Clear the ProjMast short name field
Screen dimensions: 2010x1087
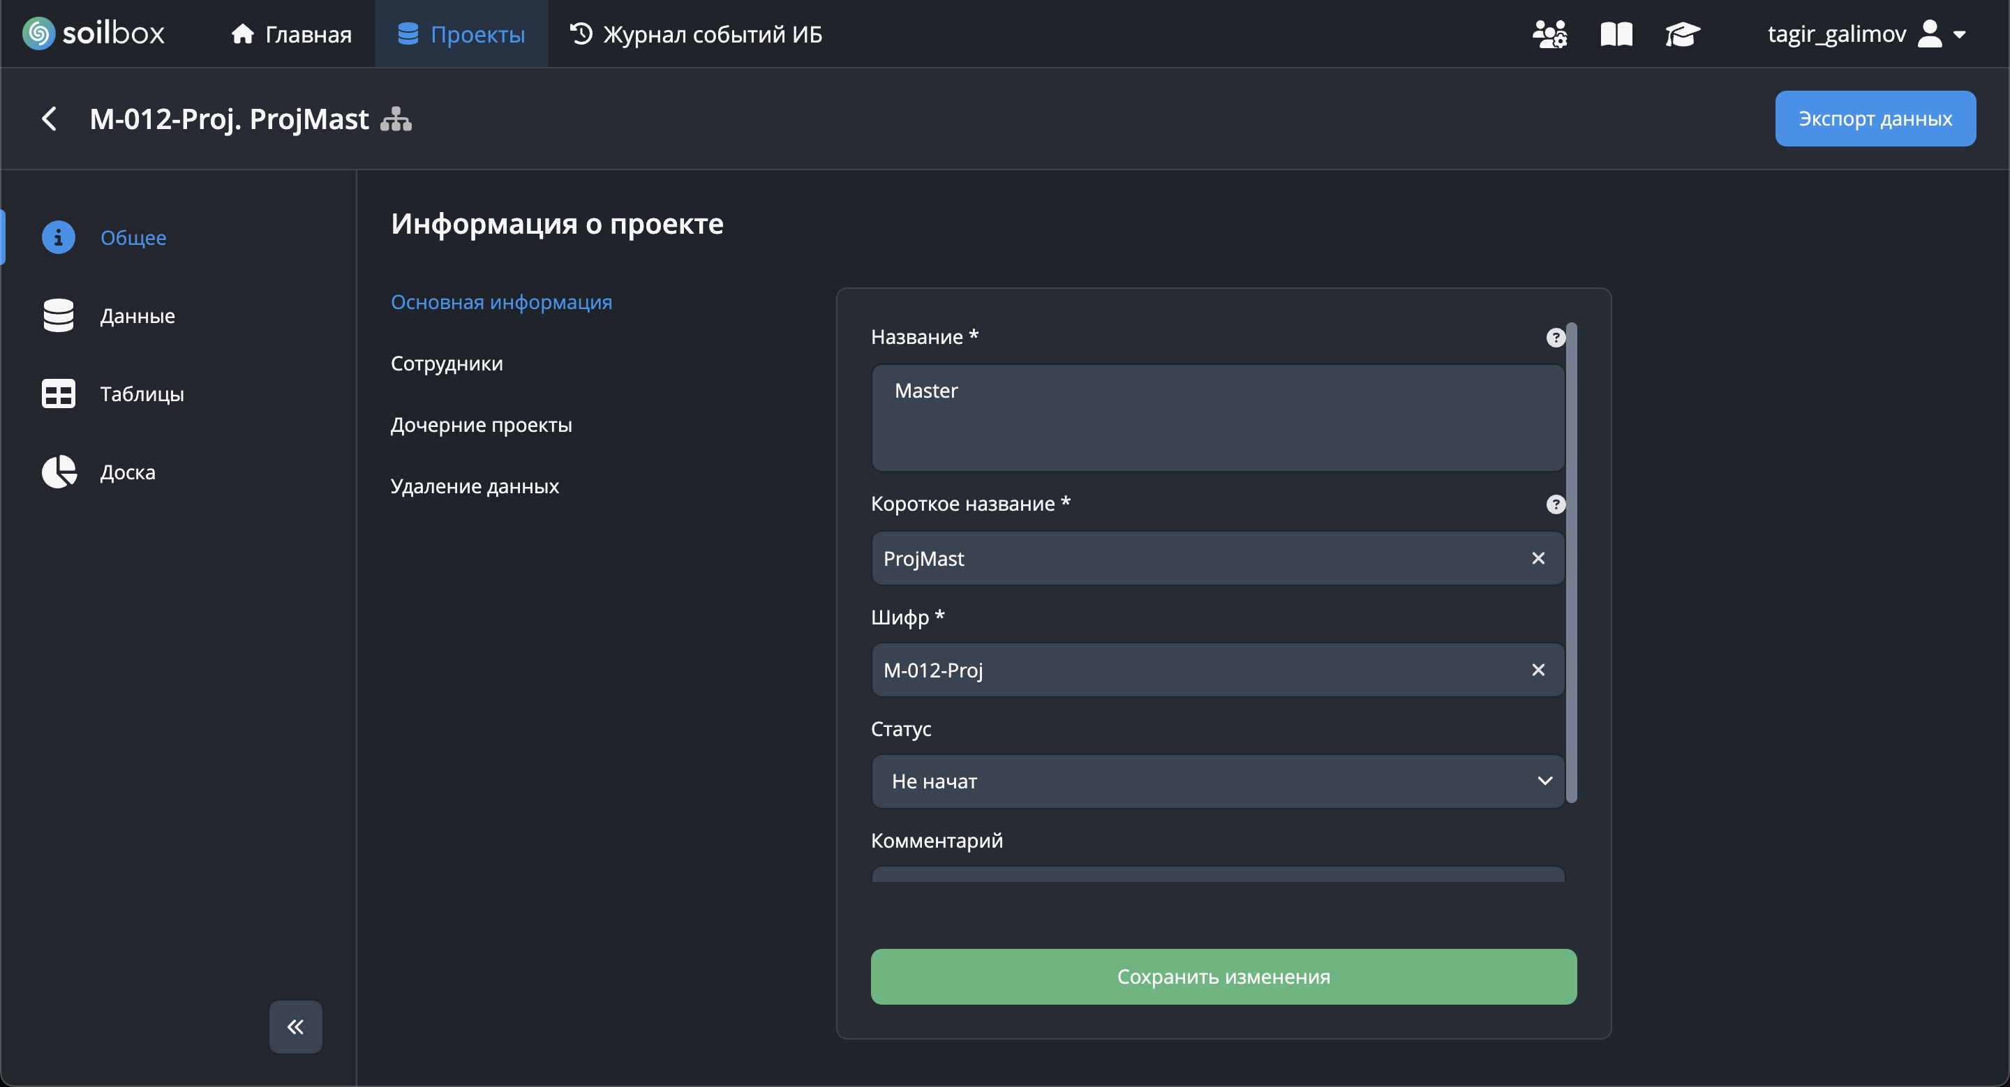(x=1537, y=558)
